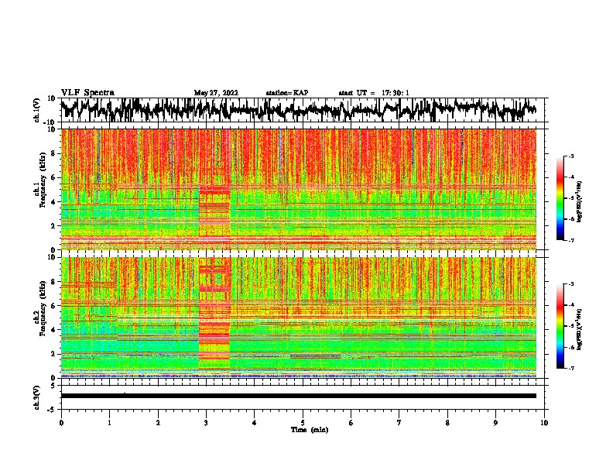Screen dimensions: 613x474
Task: Click the "6" kHz tick on ch.2 frequency axis
Action: (53, 306)
